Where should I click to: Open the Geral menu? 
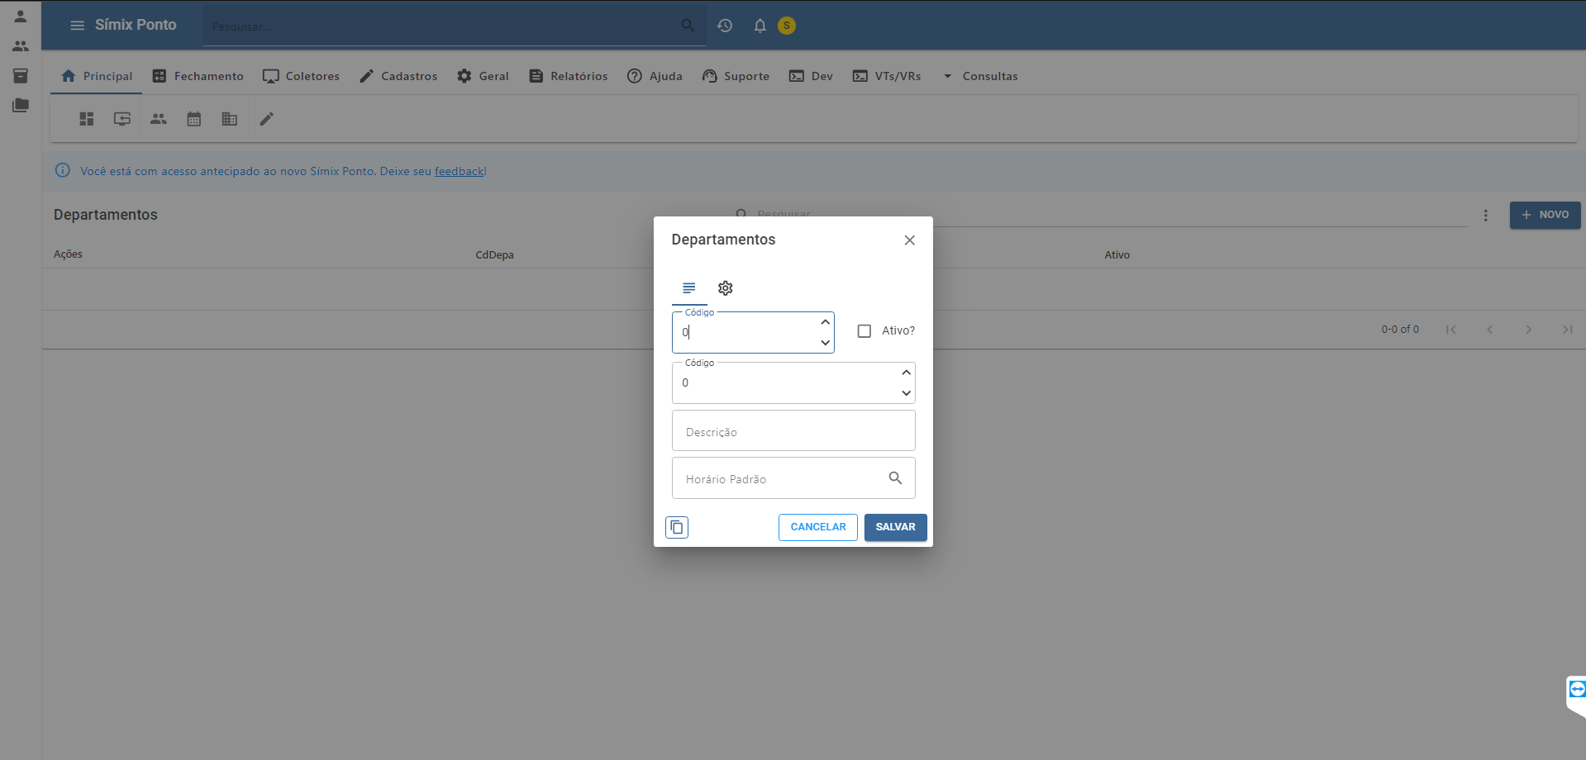483,76
